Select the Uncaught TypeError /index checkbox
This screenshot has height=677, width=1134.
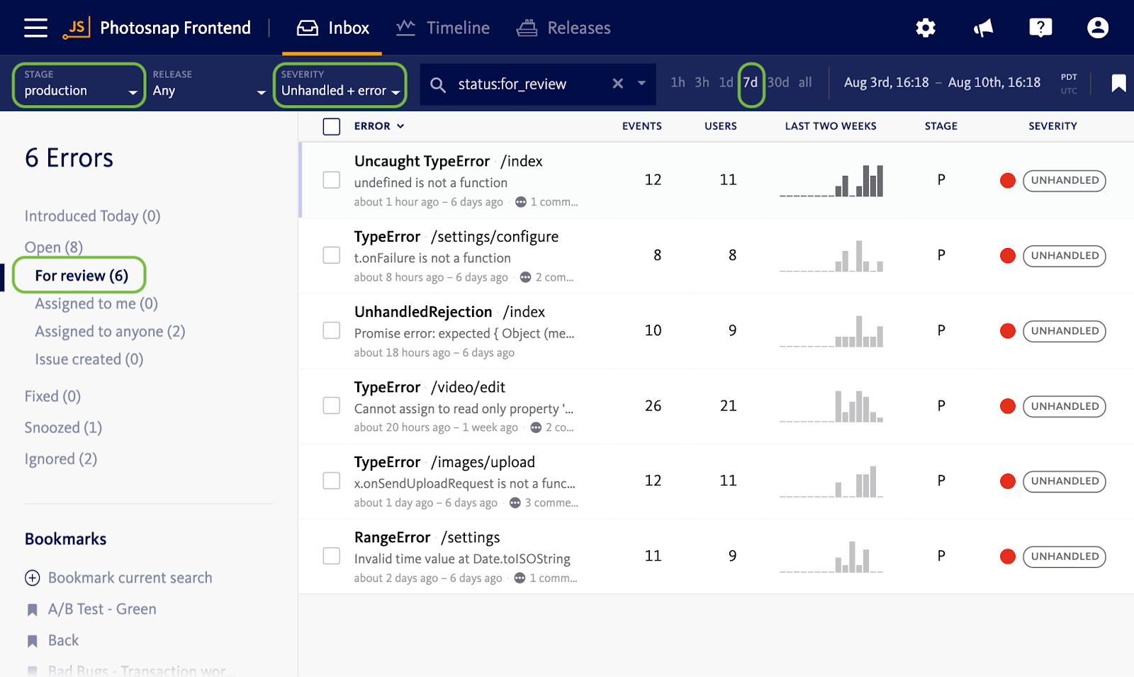point(332,179)
